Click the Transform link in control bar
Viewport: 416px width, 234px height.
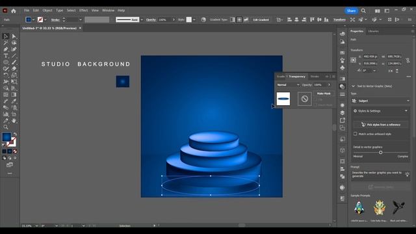(339, 19)
